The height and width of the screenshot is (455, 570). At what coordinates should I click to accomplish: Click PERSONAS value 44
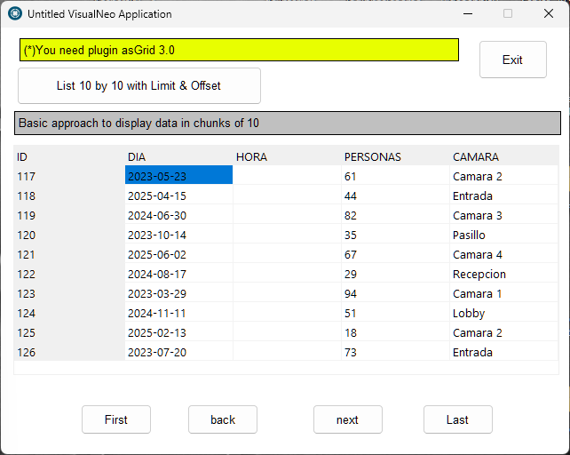point(395,196)
